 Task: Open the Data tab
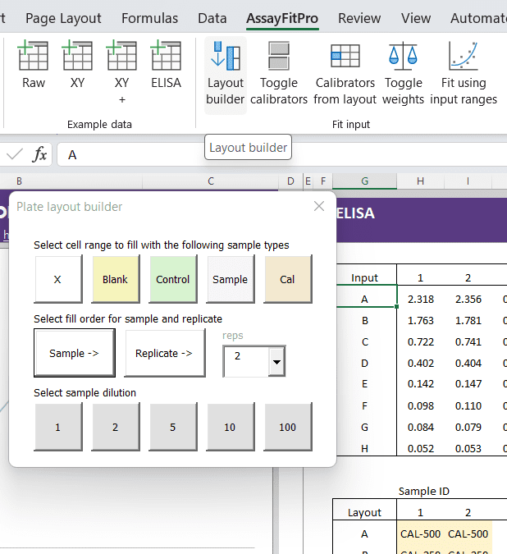(x=212, y=18)
